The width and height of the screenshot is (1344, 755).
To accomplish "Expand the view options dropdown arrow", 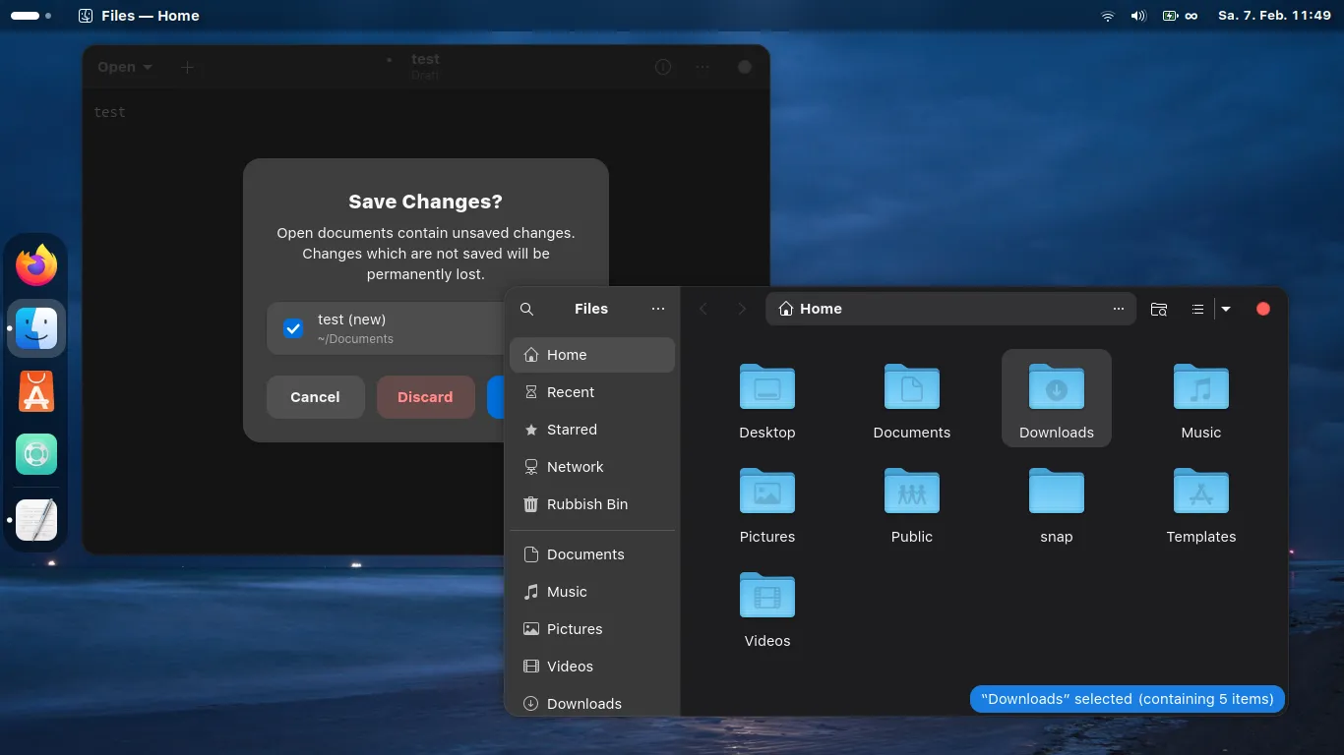I will 1226,309.
